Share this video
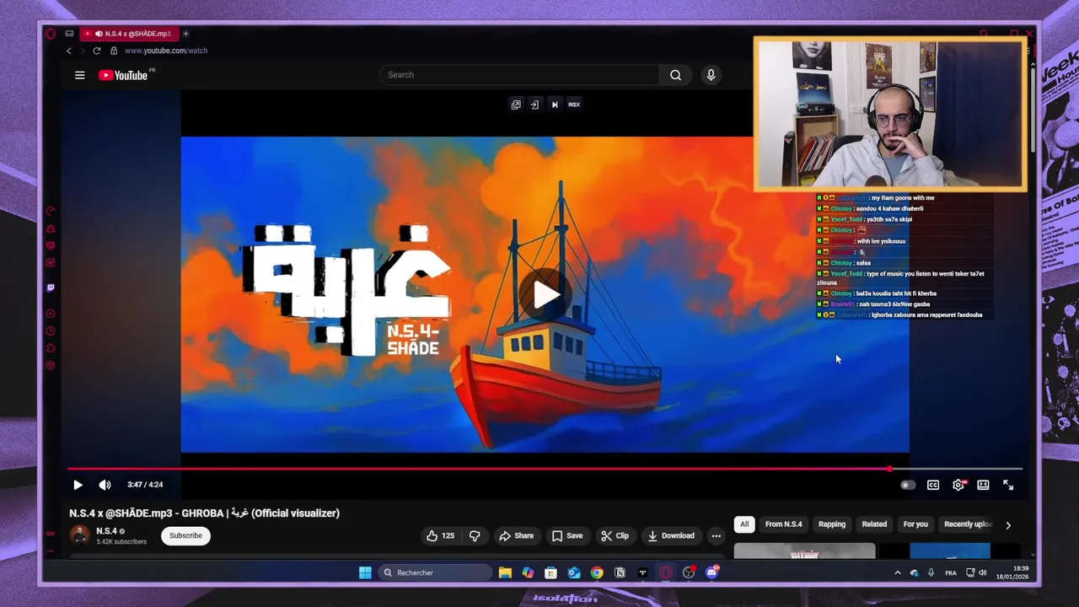1079x607 pixels. 516,535
